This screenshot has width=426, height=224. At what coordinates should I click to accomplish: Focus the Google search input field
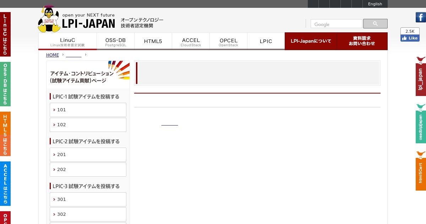coord(337,24)
